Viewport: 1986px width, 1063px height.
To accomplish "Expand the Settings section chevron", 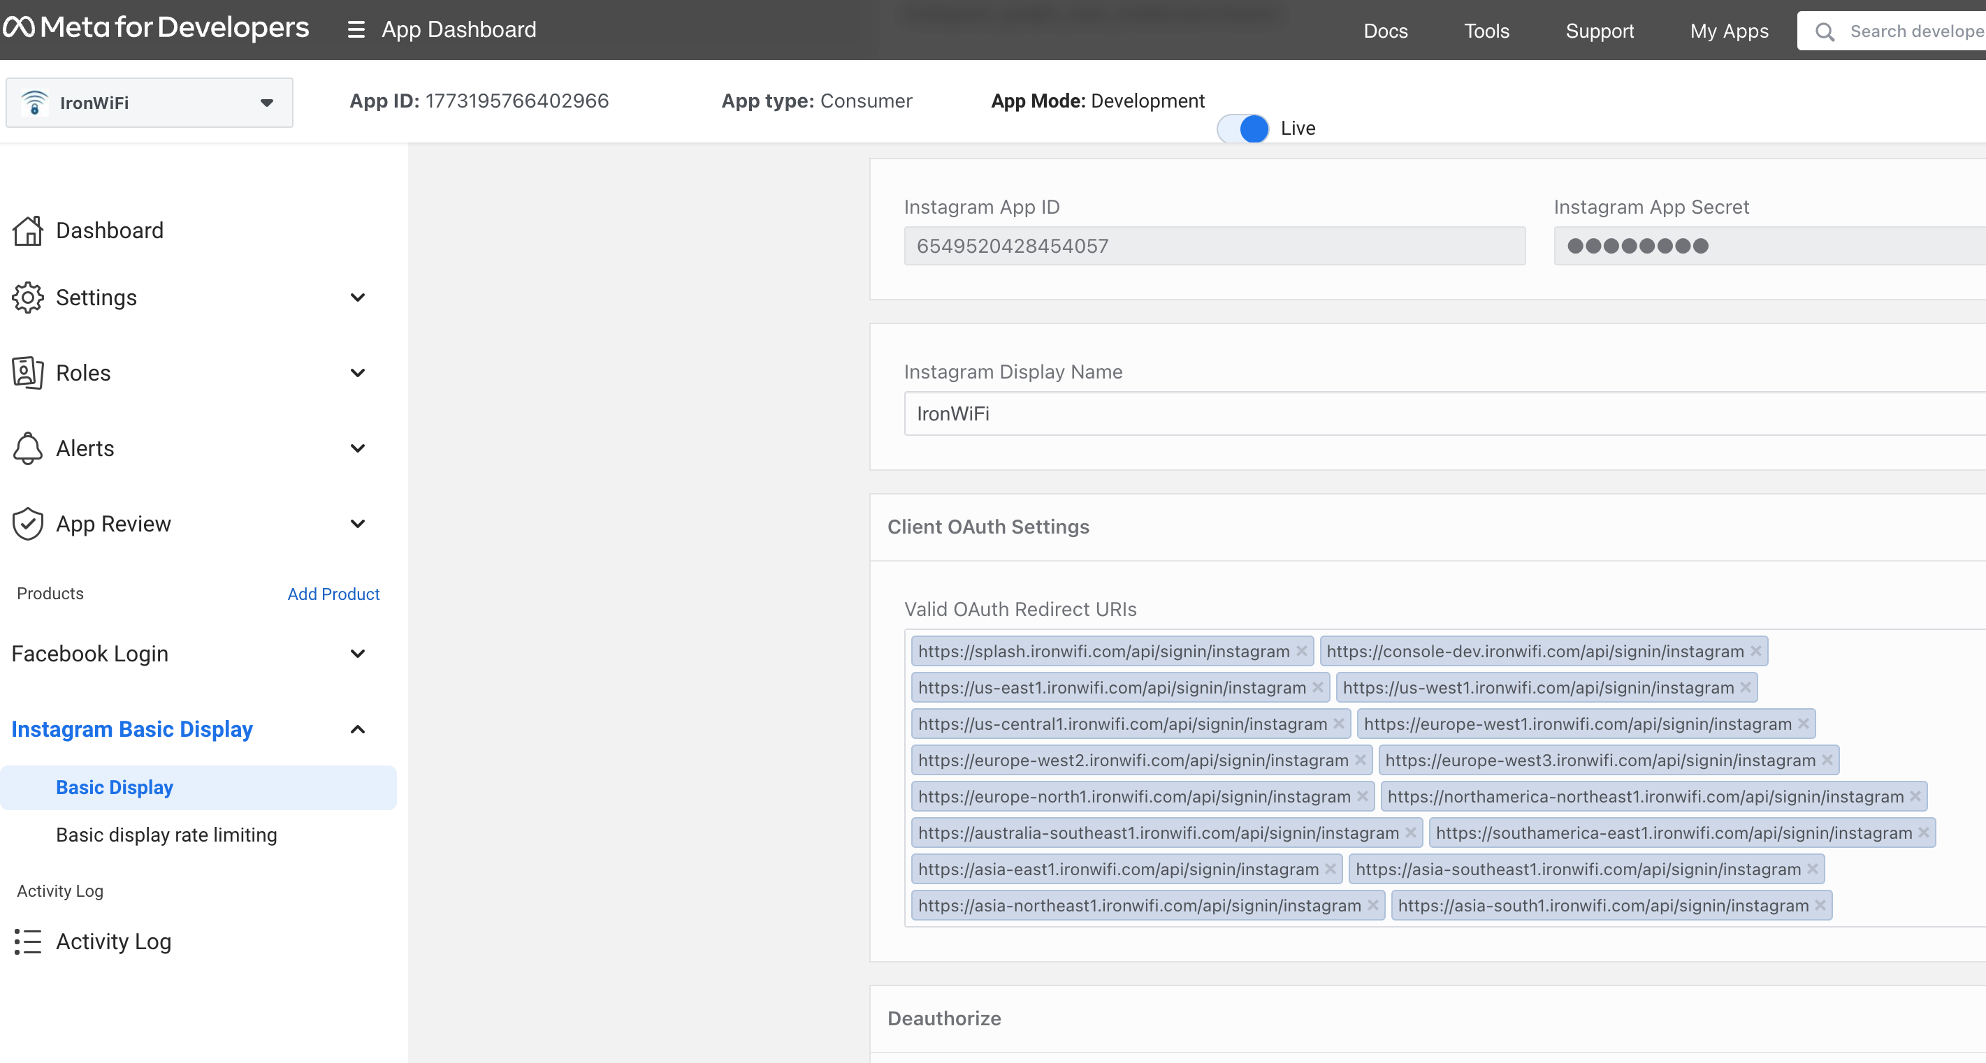I will [x=358, y=298].
